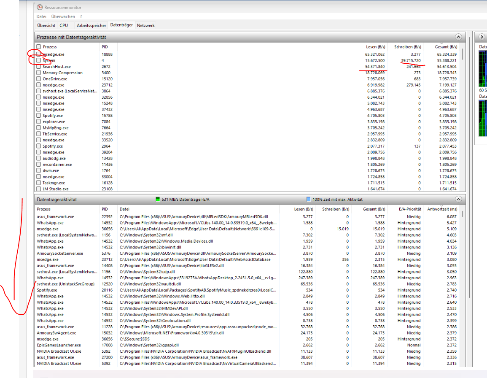Check the System process checkbox

38,60
